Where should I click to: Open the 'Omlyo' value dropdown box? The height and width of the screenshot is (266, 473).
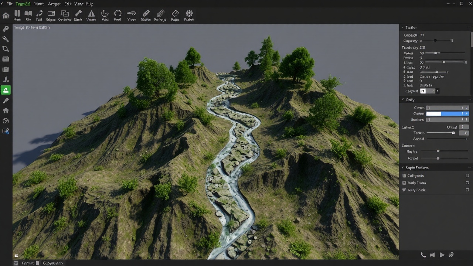[x=464, y=127]
